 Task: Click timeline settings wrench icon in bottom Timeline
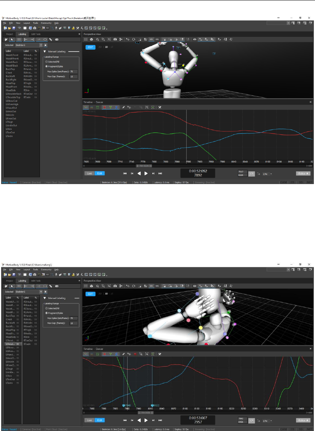(160, 354)
